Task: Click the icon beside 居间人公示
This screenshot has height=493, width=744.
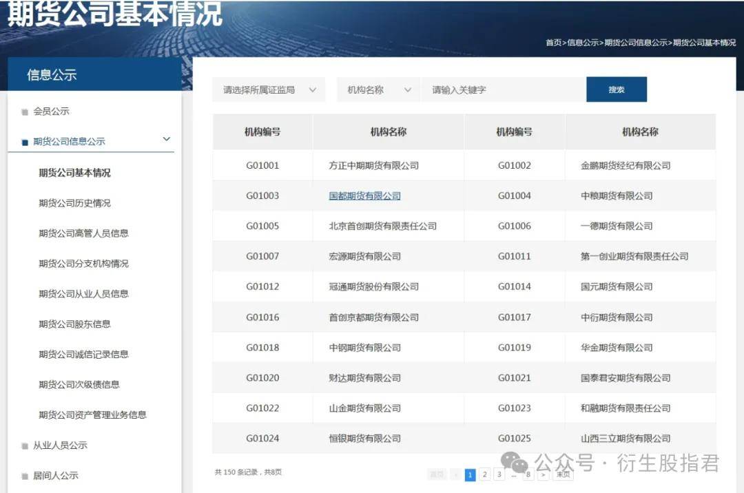Action: pos(23,476)
